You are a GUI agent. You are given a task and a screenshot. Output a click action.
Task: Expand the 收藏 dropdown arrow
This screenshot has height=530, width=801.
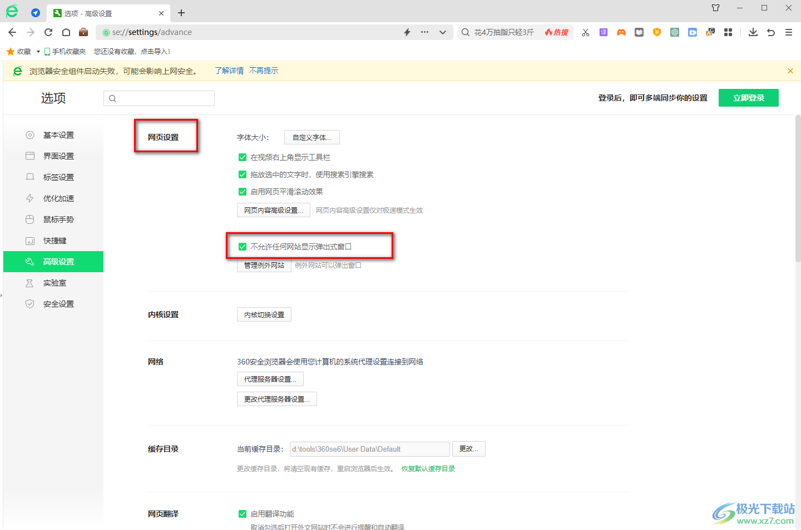click(38, 52)
